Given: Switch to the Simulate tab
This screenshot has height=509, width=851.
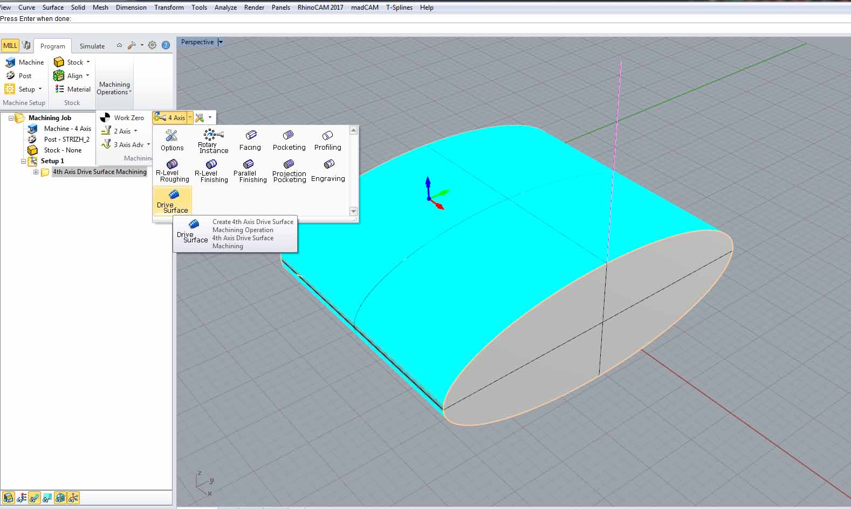Looking at the screenshot, I should tap(92, 46).
